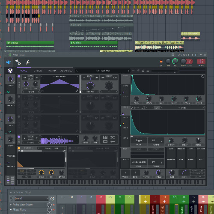The image size is (214, 214).
Task: Go to previous Vital preset arrow
Action: [x=77, y=71]
